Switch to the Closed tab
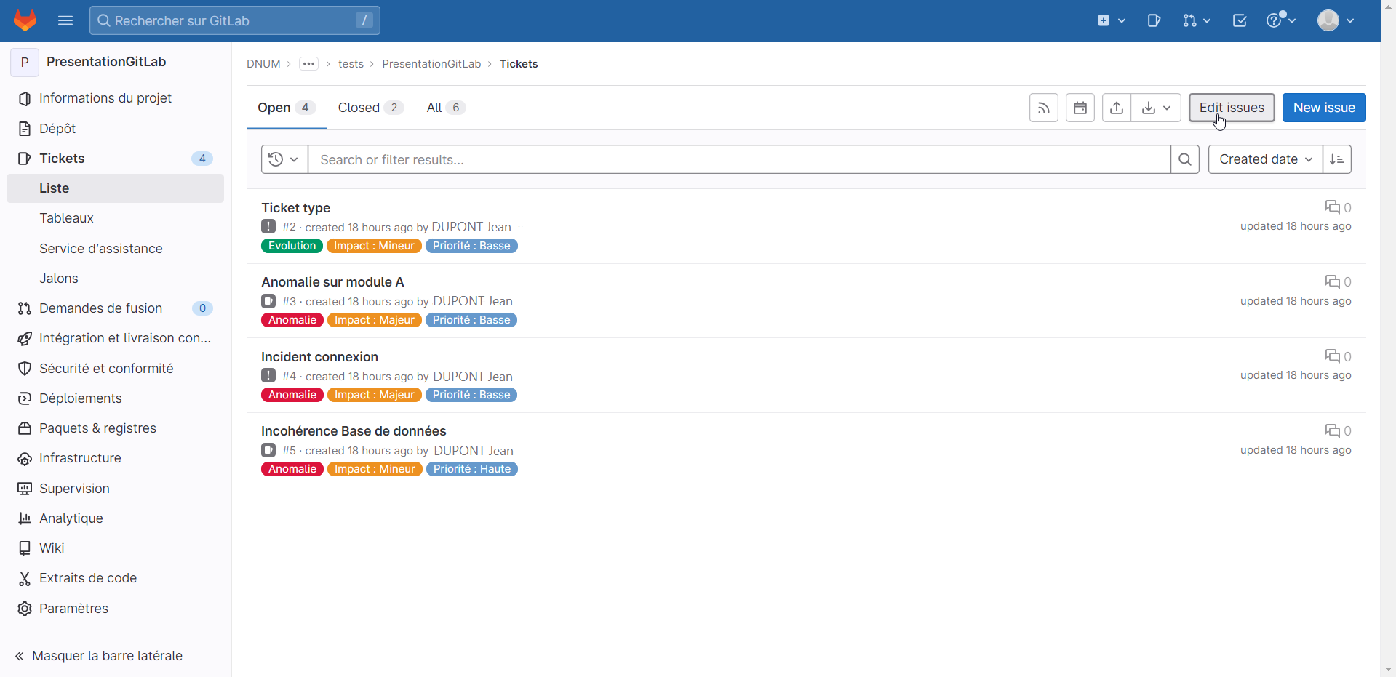Viewport: 1396px width, 677px height. click(x=370, y=108)
